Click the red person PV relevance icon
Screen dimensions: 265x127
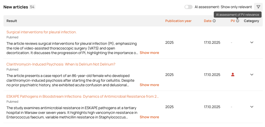pos(233,74)
